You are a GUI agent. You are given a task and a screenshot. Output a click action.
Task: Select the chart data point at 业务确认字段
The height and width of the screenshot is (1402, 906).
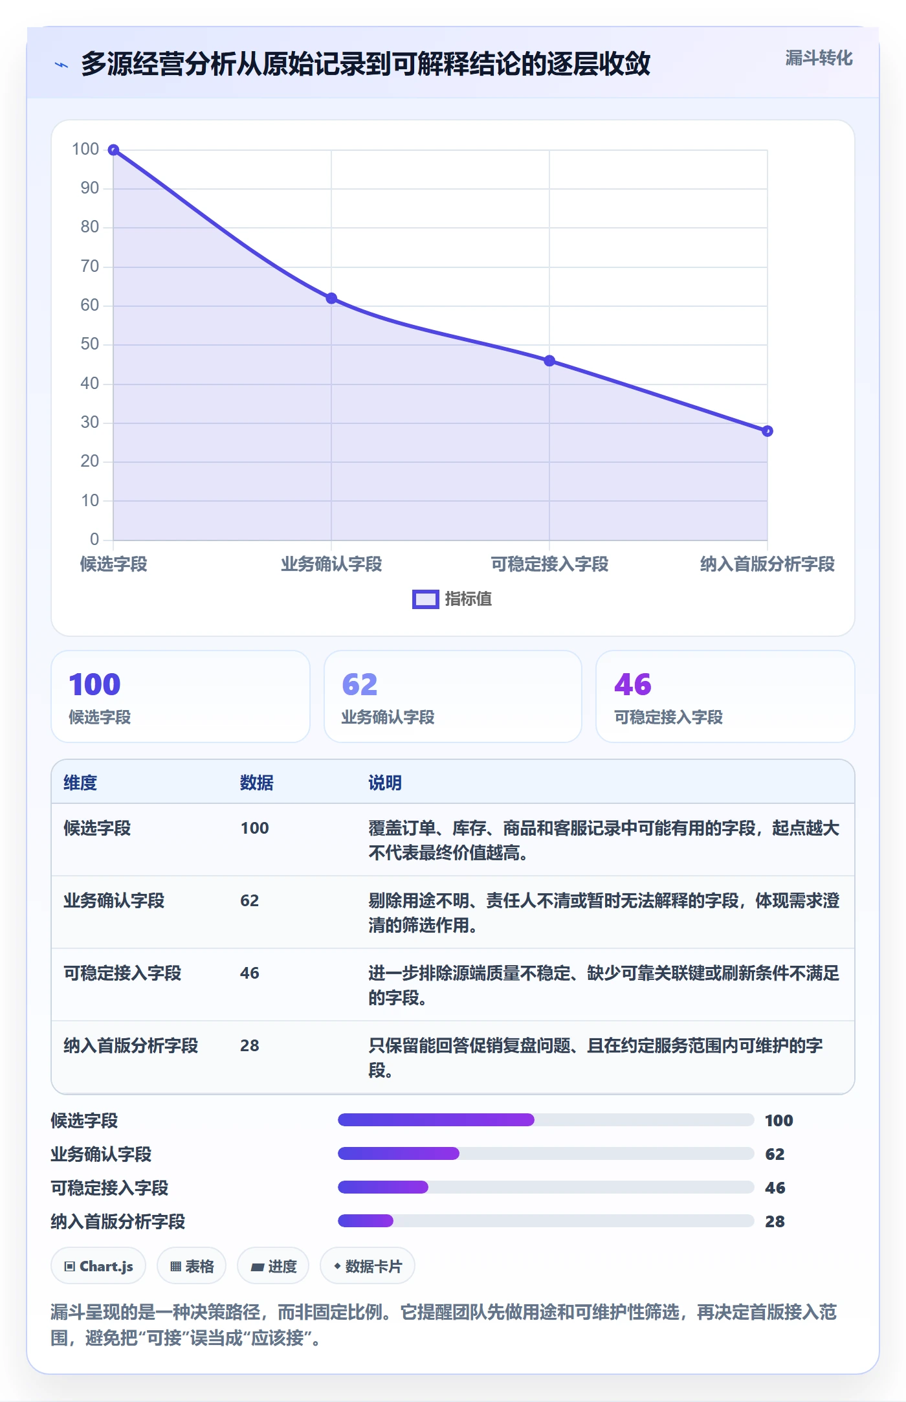point(331,298)
